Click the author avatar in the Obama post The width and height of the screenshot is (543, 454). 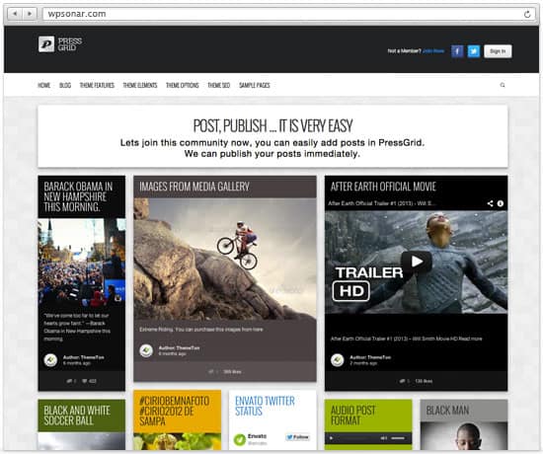[x=50, y=360]
